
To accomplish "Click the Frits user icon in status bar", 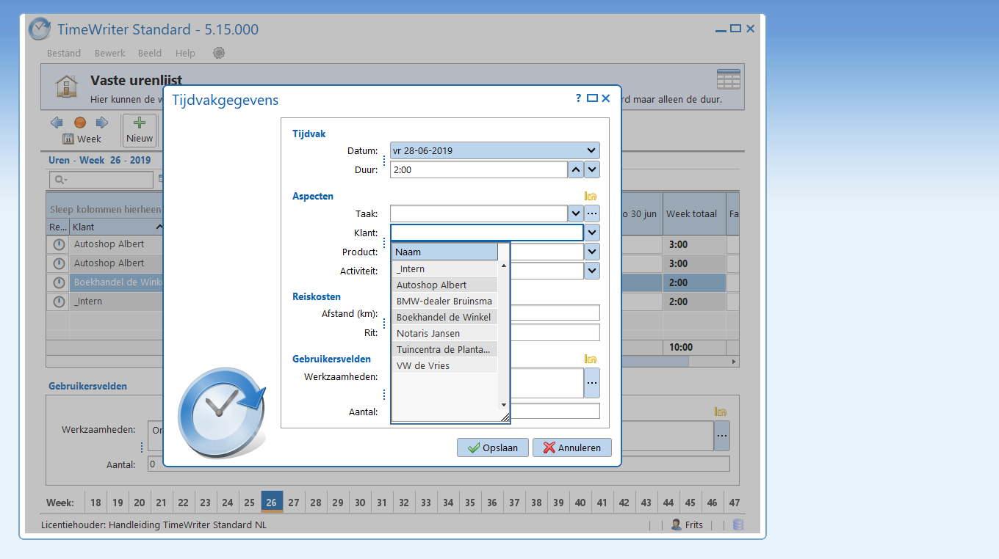I will click(676, 525).
